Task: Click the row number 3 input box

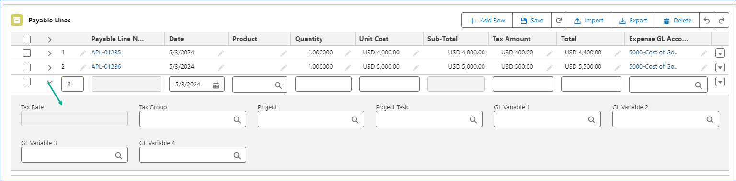Action: click(72, 84)
